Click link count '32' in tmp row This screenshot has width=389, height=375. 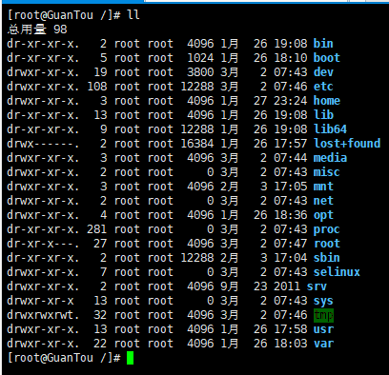(x=100, y=315)
